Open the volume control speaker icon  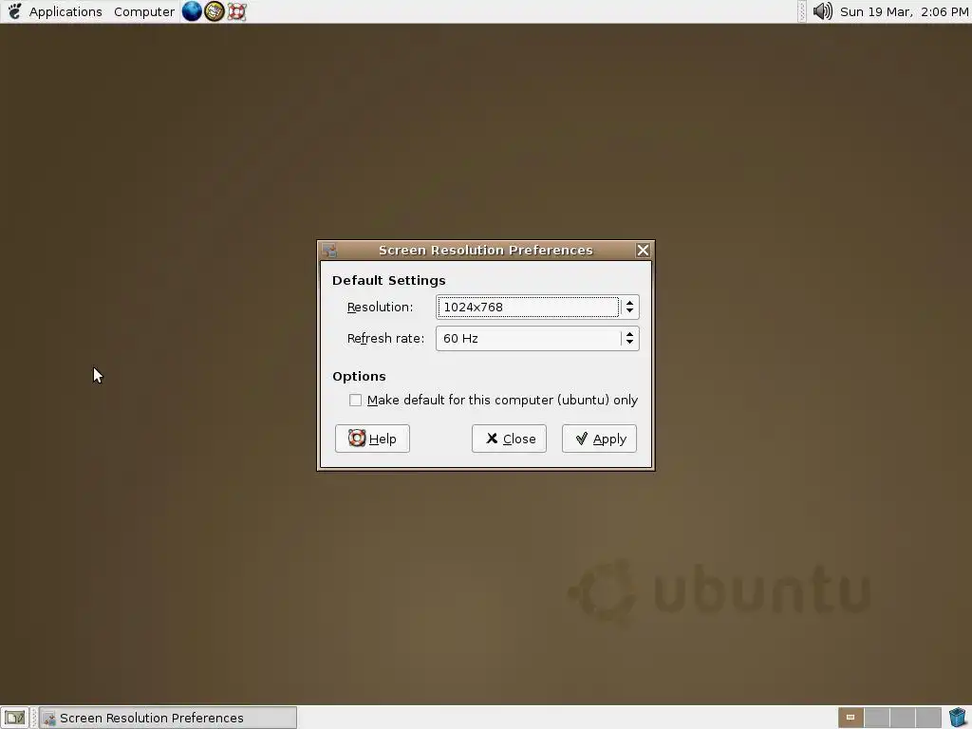[x=823, y=11]
